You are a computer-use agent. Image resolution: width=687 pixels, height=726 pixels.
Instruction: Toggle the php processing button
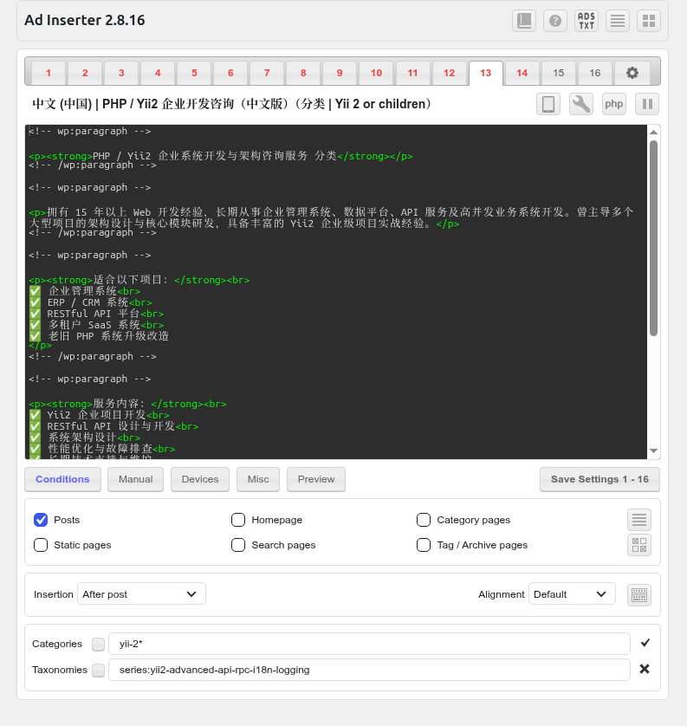coord(614,104)
